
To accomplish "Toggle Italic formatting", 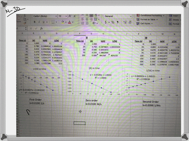I will pos(39,22).
